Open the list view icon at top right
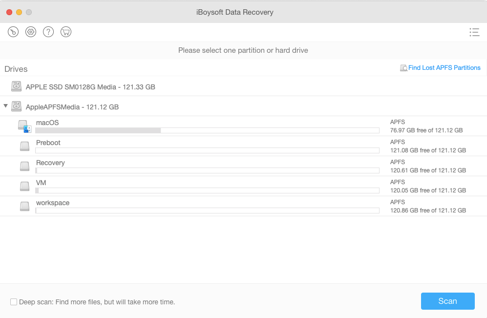This screenshot has height=318, width=487. (474, 32)
